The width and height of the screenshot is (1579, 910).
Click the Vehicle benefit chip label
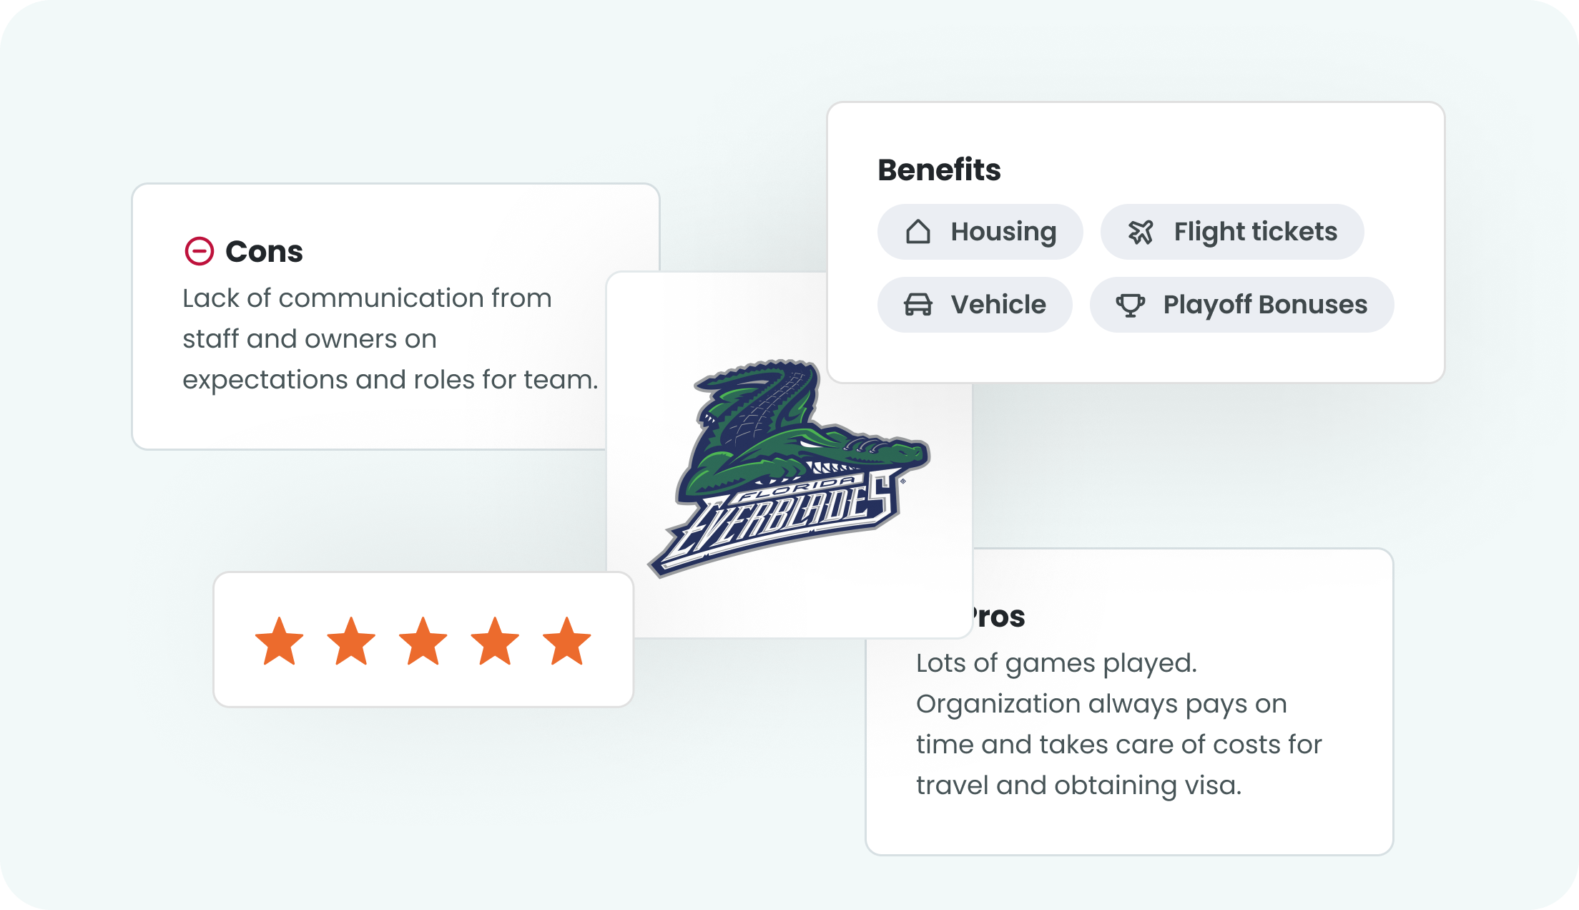click(998, 305)
